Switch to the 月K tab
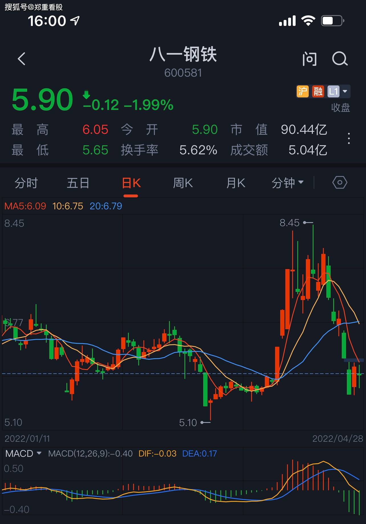Image resolution: width=366 pixels, height=524 pixels. pos(236,183)
